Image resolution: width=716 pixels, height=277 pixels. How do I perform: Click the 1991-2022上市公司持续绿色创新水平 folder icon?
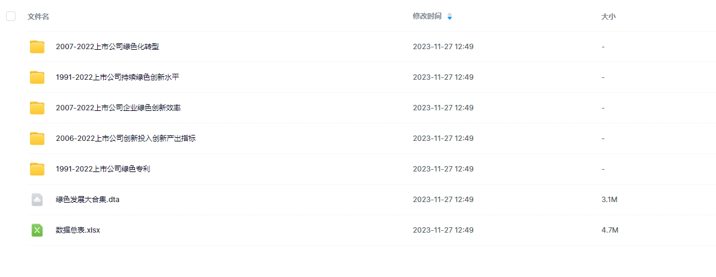tap(37, 77)
